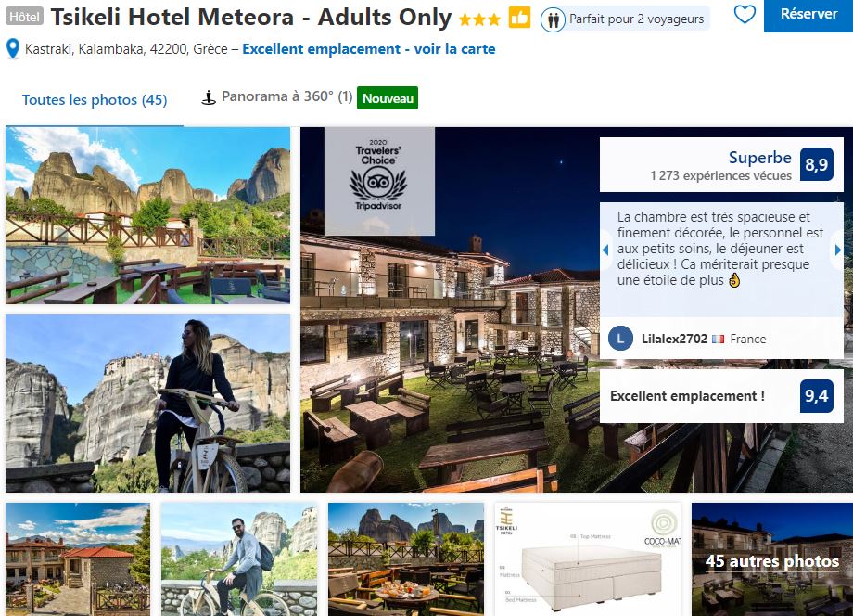Switch to the Panorama à 360° tab

coord(286,96)
